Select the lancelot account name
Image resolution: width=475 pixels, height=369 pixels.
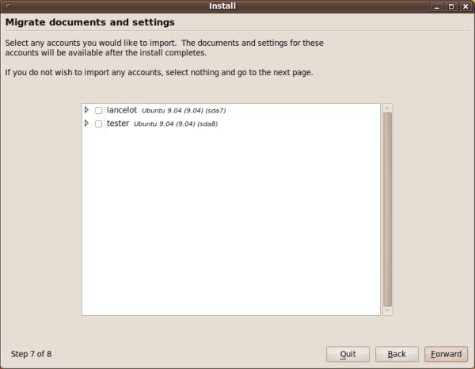coord(122,110)
